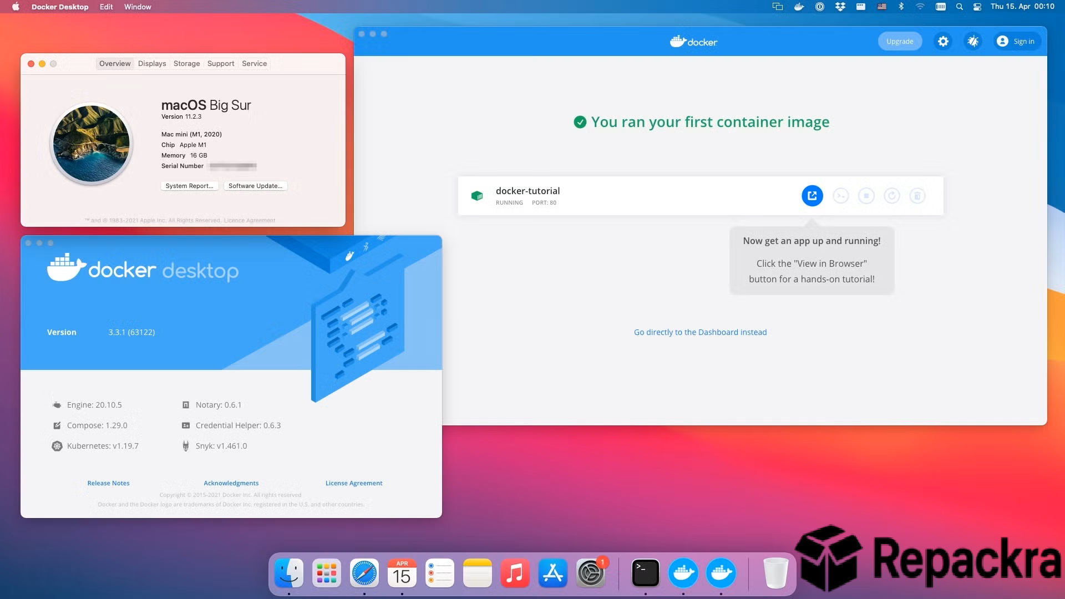Open System Preferences from the Dock
This screenshot has width=1065, height=599.
pyautogui.click(x=591, y=573)
